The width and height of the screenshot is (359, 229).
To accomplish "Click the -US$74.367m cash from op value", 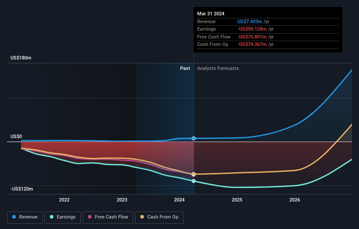I will pos(252,45).
